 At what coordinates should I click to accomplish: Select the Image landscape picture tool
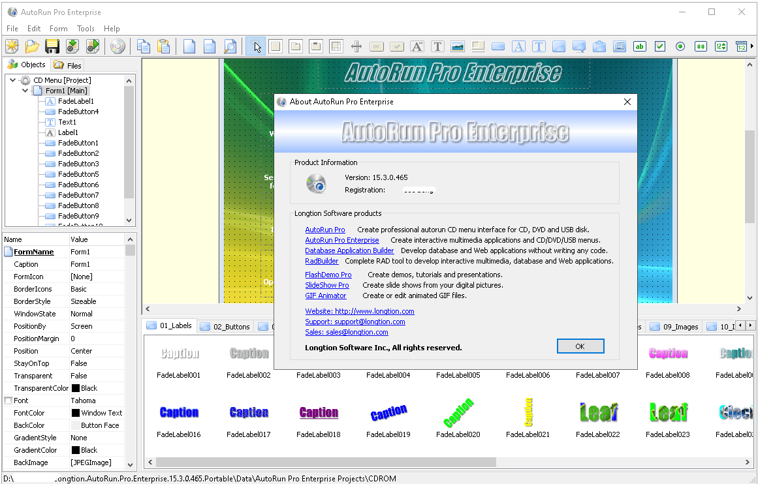click(x=457, y=46)
